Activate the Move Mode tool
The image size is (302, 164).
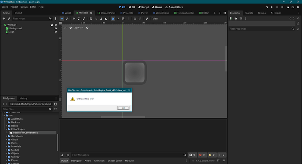pyautogui.click(x=74, y=19)
